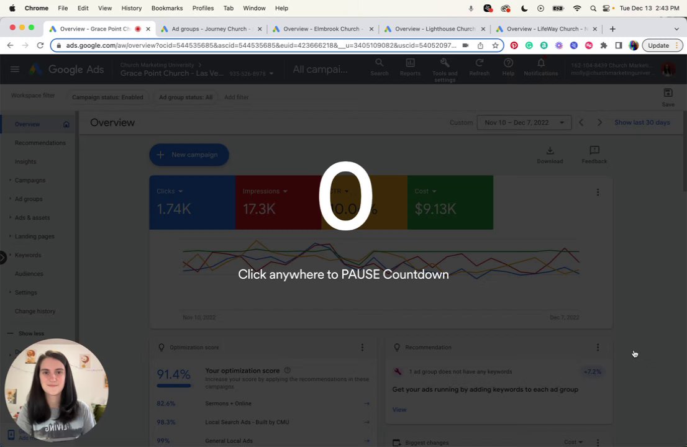
Task: Click Show last 30 days link
Action: point(642,122)
